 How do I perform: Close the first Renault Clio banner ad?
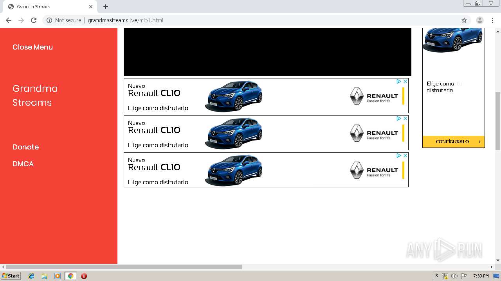405,81
